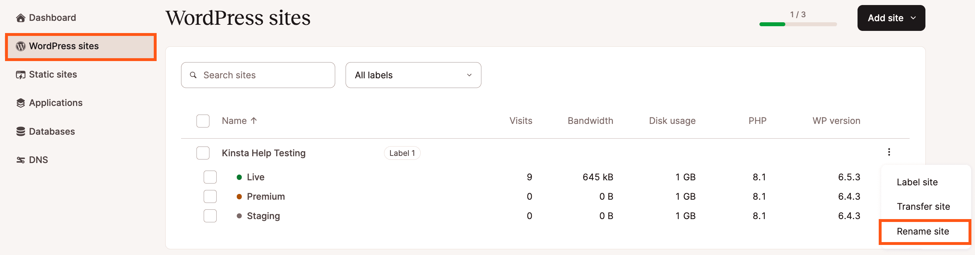Click the Applications stack icon
Viewport: 975px width, 255px height.
20,103
